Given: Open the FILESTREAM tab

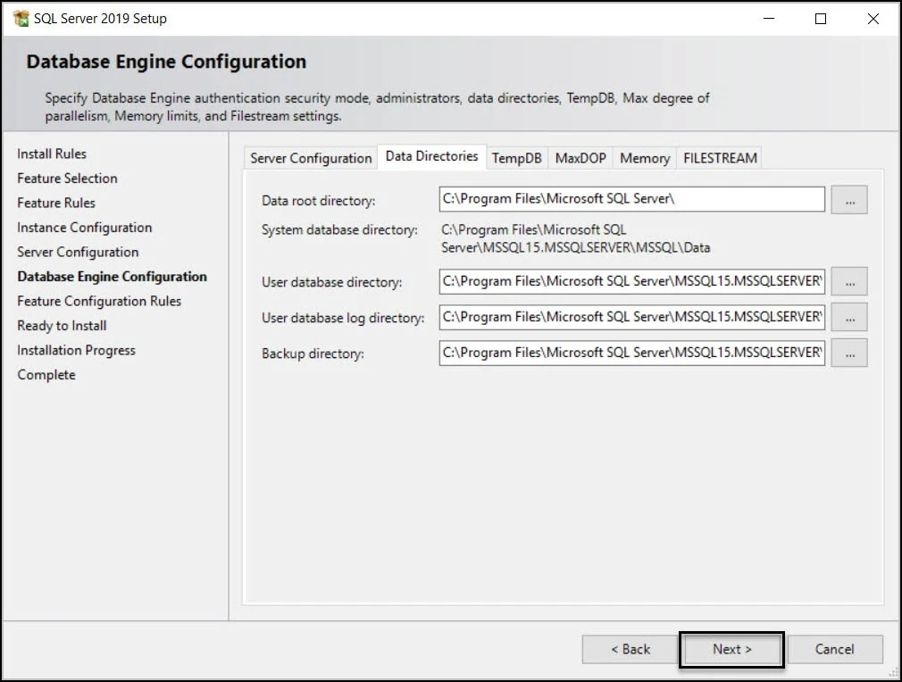Looking at the screenshot, I should (x=720, y=158).
